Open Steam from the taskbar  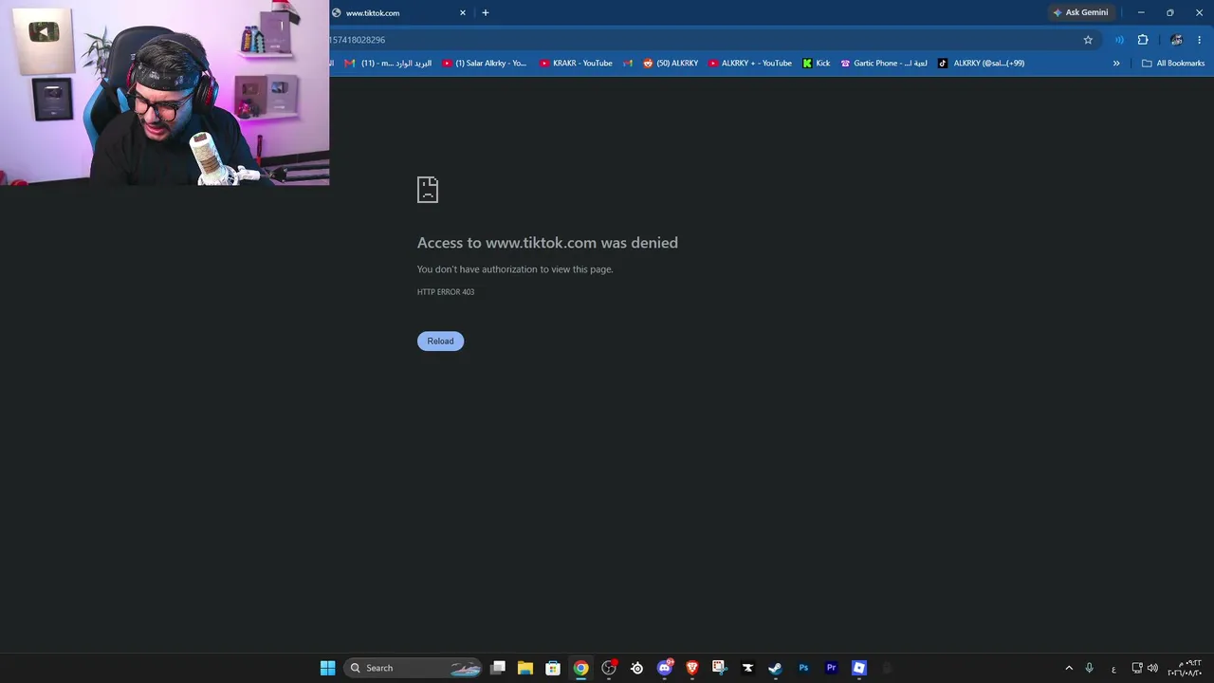(x=775, y=668)
